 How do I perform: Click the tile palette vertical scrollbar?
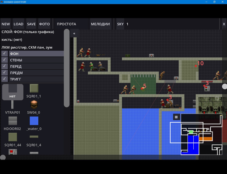point(67,68)
